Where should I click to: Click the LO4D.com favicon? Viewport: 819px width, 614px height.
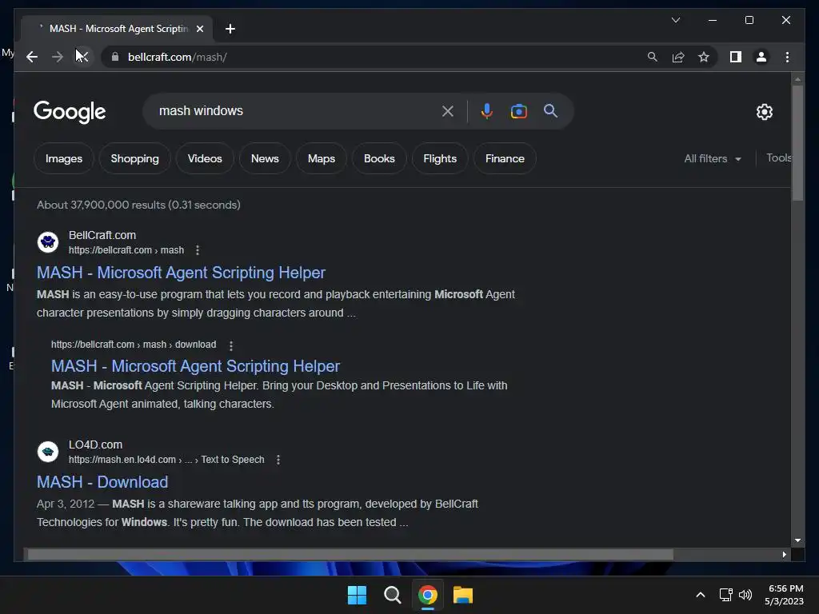[48, 452]
